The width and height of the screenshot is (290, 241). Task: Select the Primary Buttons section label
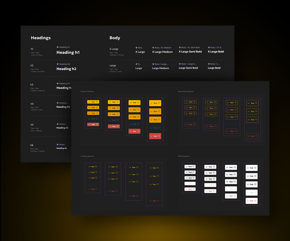87,92
